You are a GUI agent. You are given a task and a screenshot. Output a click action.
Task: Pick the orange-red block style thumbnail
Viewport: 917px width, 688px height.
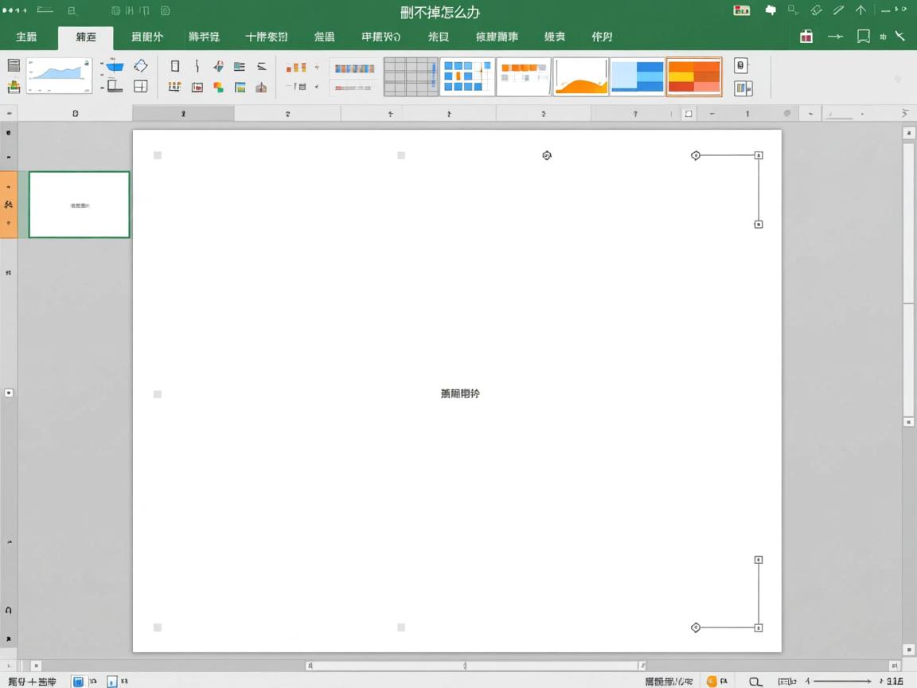point(693,76)
